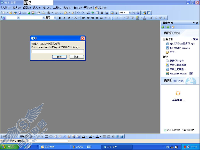Image resolution: width=200 pixels, height=150 pixels.
Task: Expand the Underline style arrow
Action: click(x=72, y=18)
